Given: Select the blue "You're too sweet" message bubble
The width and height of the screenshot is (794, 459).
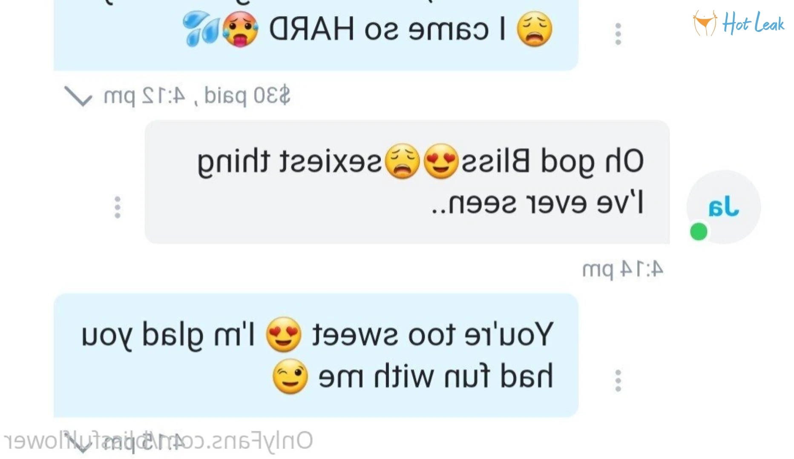Looking at the screenshot, I should point(316,355).
